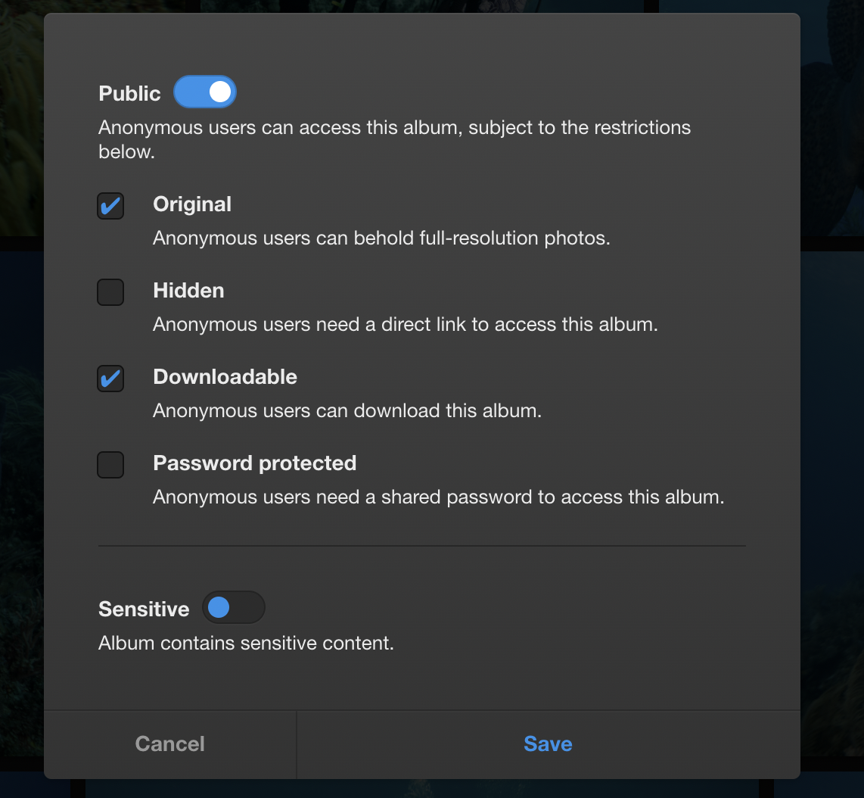Disable the Public toggle

[x=205, y=92]
